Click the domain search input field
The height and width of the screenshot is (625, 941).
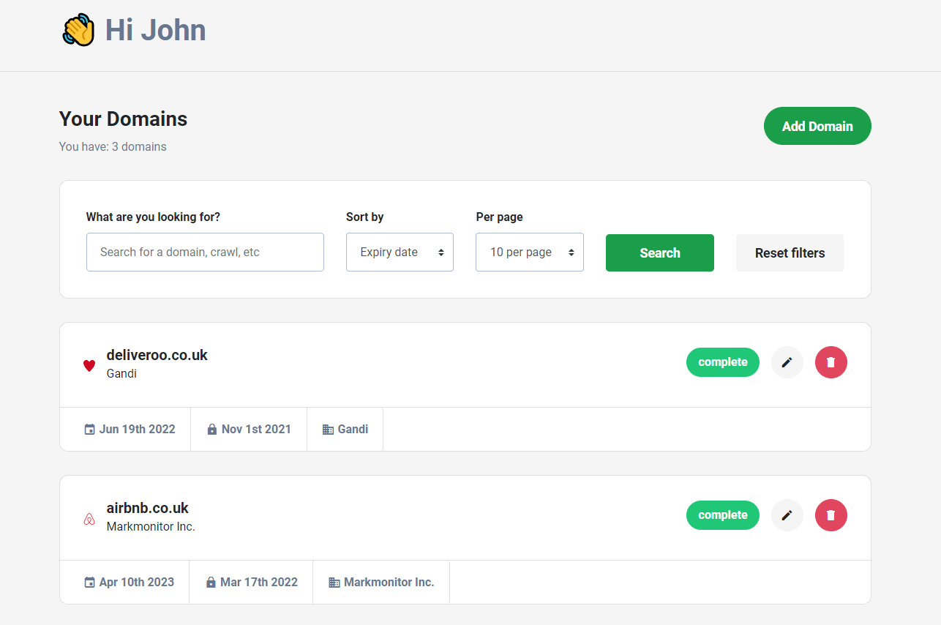point(205,252)
